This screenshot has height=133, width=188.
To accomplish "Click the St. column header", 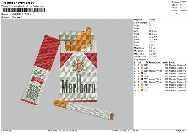I will coord(147,62).
